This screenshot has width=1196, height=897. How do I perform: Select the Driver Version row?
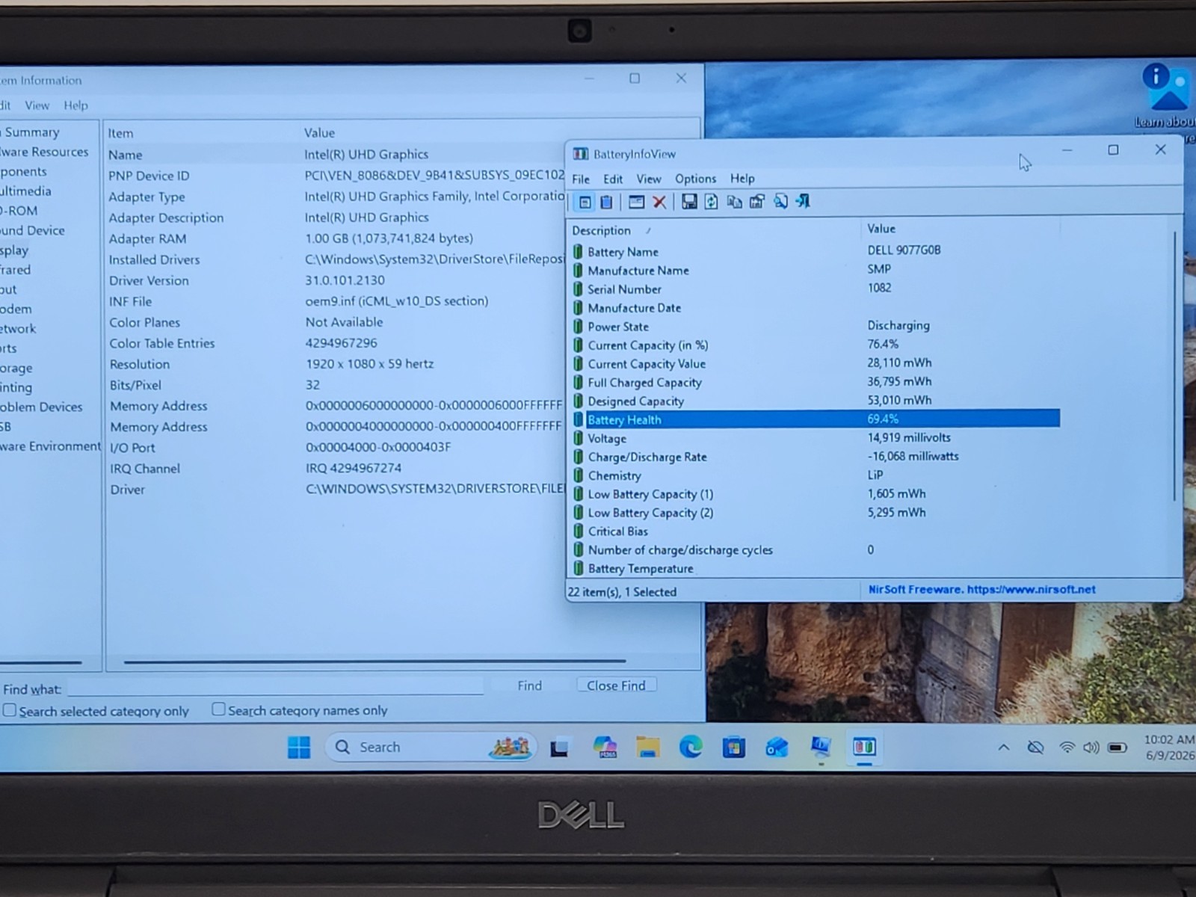tap(336, 280)
